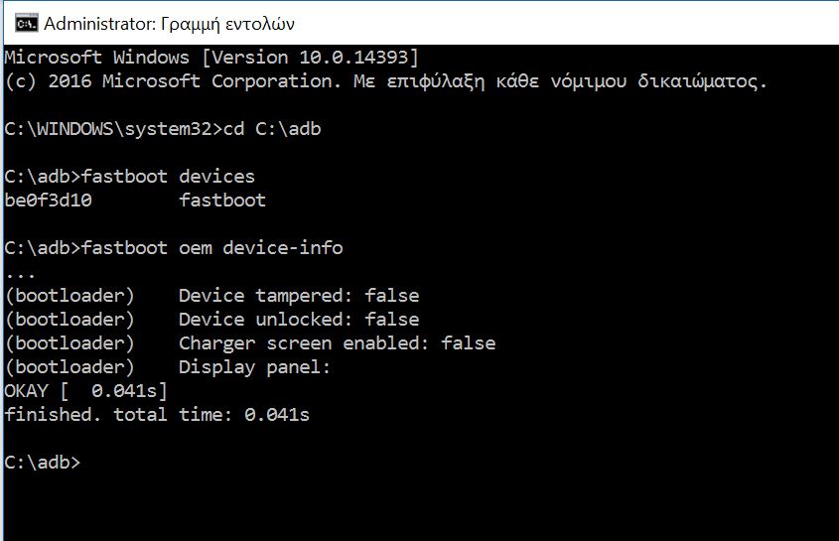839x541 pixels.
Task: Click the first '(bootloader)' label
Action: [70, 296]
